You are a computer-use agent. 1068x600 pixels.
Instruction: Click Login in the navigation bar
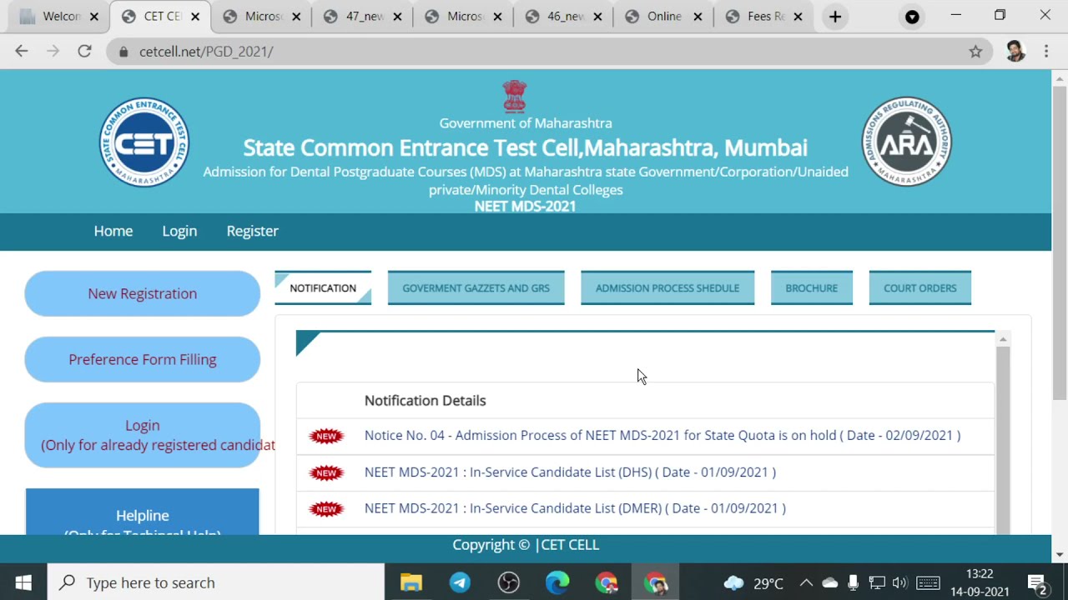(x=179, y=231)
